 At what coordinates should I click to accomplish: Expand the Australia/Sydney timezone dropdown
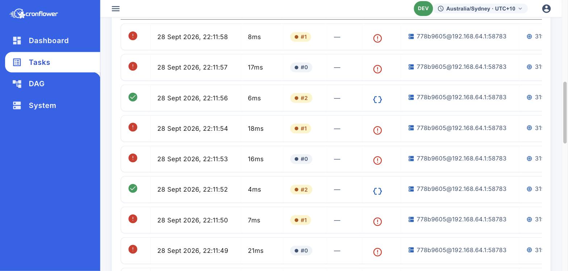click(480, 9)
